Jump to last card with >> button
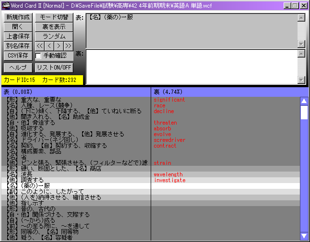This screenshot has height=242, width=310. point(68,46)
